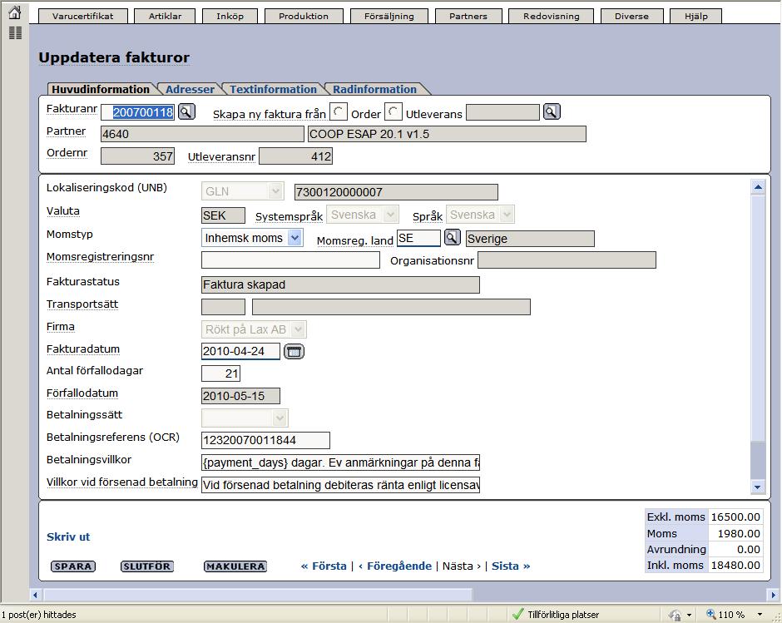Image resolution: width=782 pixels, height=623 pixels.
Task: Select the Order radio button
Action: click(x=339, y=111)
